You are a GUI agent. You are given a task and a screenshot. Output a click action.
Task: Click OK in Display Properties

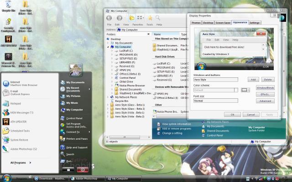click(x=232, y=115)
